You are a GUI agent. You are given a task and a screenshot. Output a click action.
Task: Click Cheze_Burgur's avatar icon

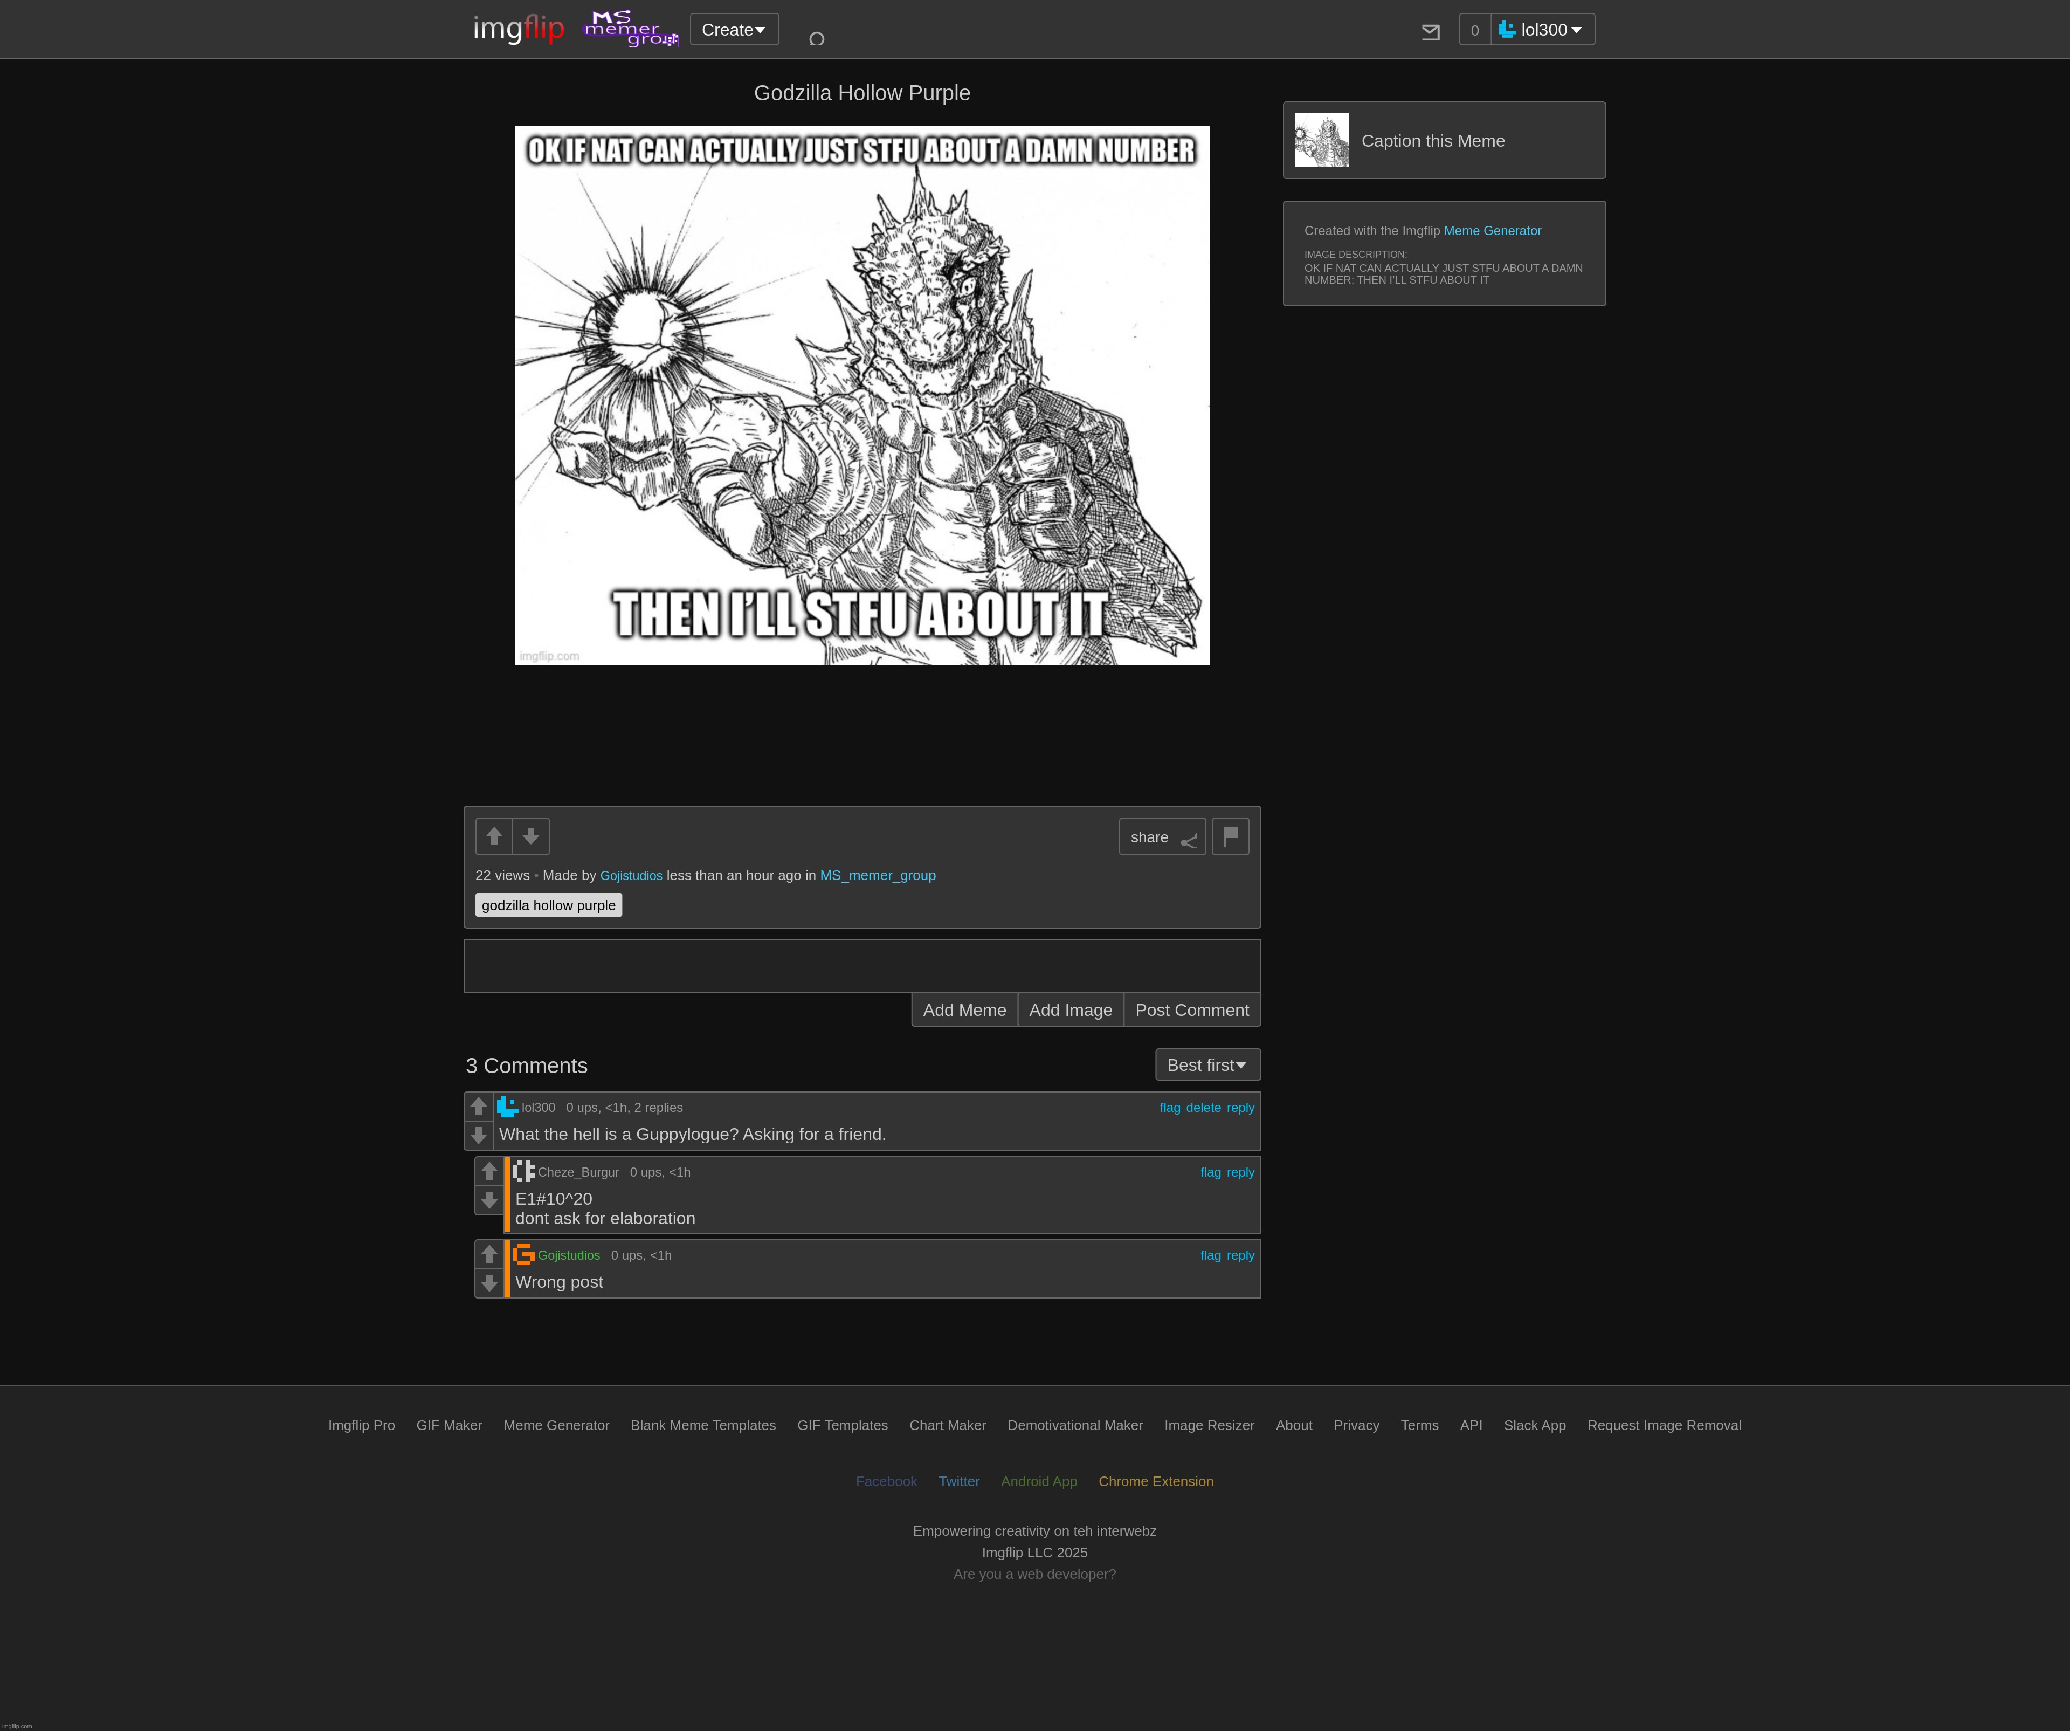[523, 1171]
